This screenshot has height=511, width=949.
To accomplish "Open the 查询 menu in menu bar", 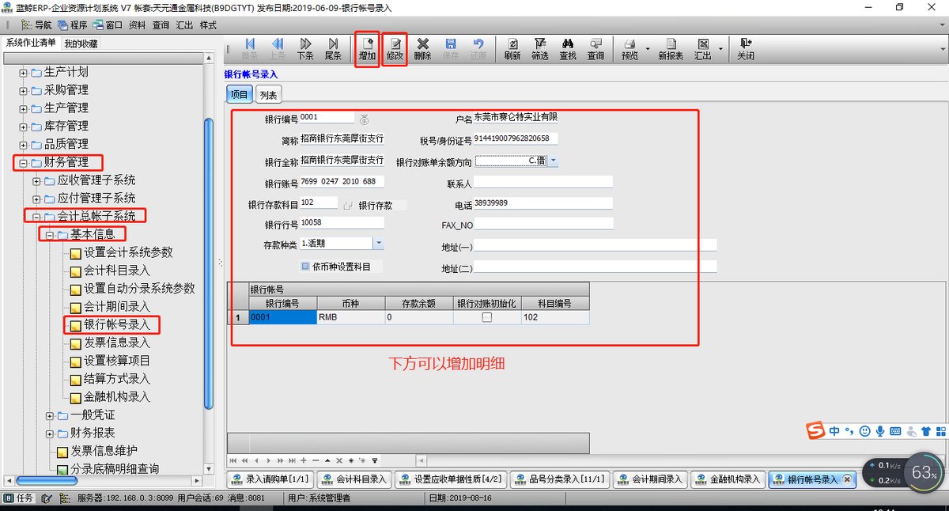I will [161, 25].
